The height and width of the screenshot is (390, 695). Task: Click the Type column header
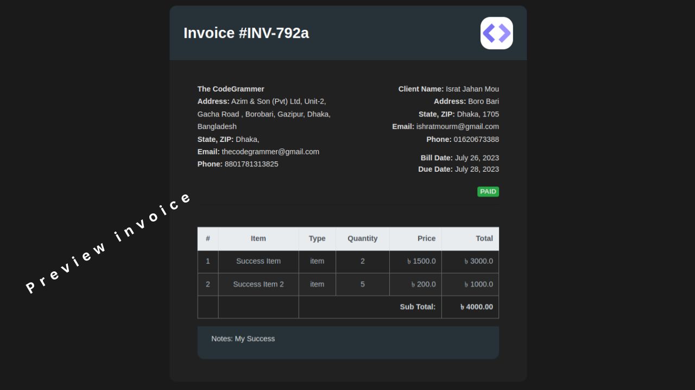tap(317, 238)
